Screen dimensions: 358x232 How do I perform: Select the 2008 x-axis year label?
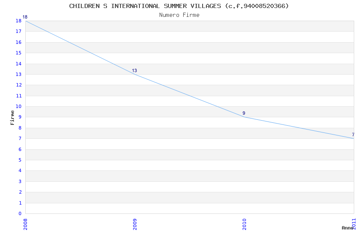(25, 224)
